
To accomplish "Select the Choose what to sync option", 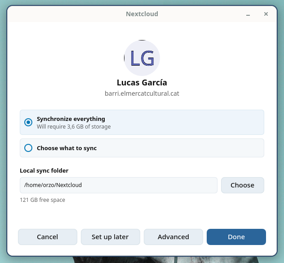I will point(142,148).
